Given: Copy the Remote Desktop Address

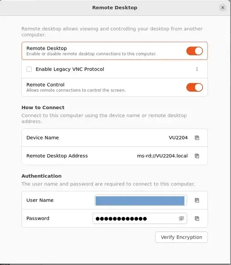Looking at the screenshot, I should point(197,156).
